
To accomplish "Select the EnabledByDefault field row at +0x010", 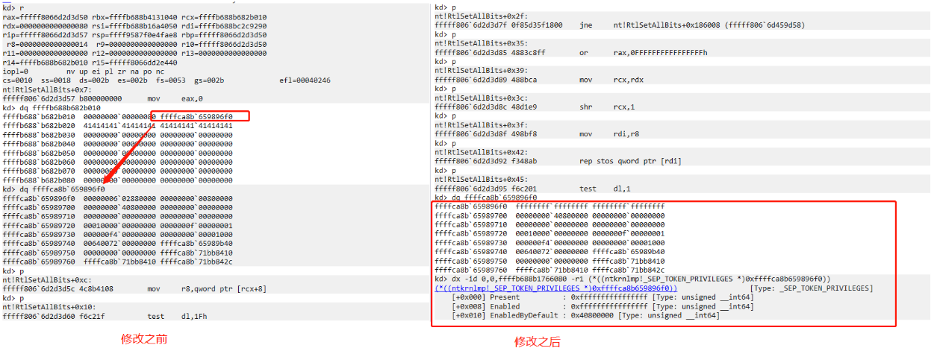I will click(x=585, y=315).
